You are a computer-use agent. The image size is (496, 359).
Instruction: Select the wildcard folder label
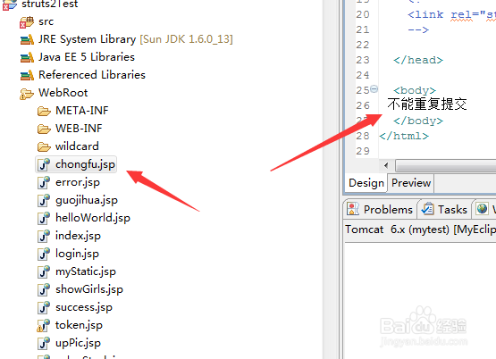(x=77, y=146)
